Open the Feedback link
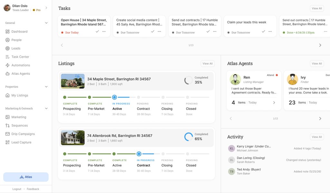Image resolution: width=330 pixels, height=193 pixels. pos(33,189)
